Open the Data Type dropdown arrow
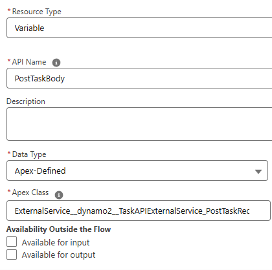The width and height of the screenshot is (272, 270). (x=258, y=171)
